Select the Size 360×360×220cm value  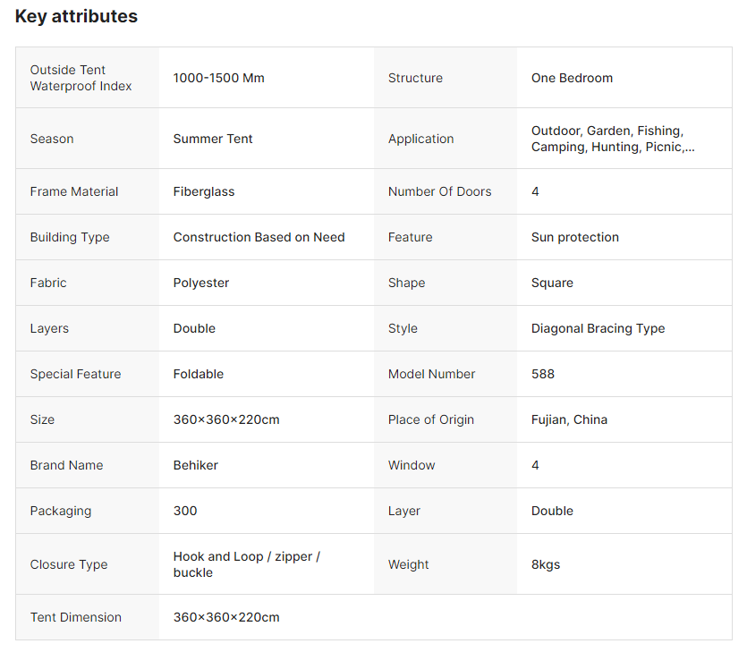tap(226, 419)
